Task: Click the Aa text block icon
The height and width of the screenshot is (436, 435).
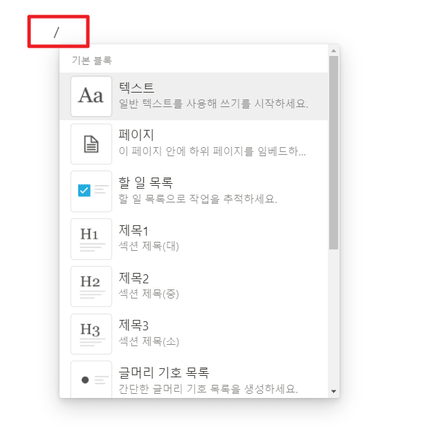Action: [x=91, y=96]
